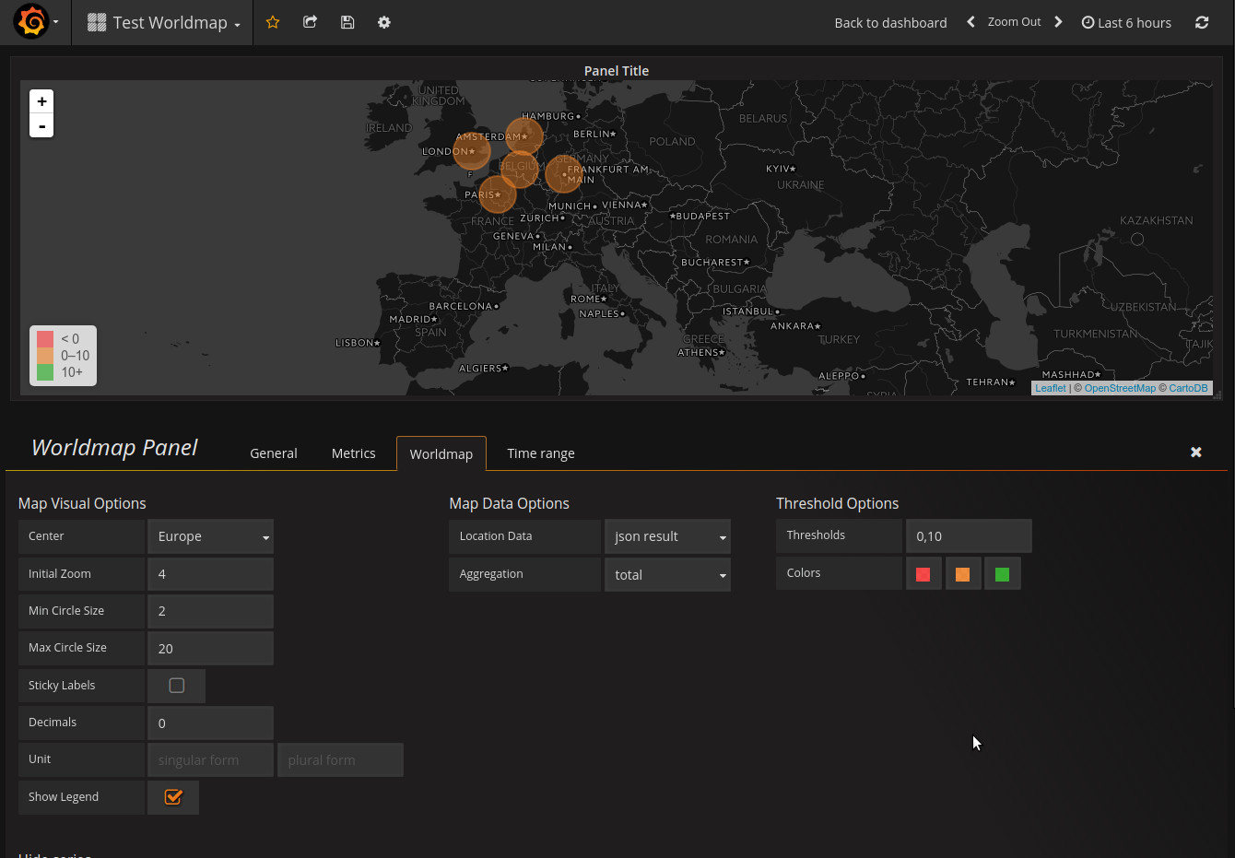The height and width of the screenshot is (858, 1235).
Task: Switch to the General tab
Action: pos(274,453)
